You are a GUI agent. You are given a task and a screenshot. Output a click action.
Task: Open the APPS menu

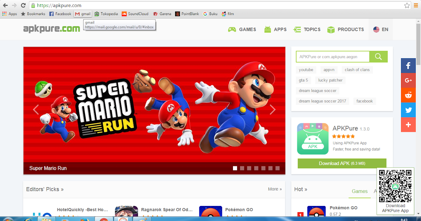pos(275,29)
